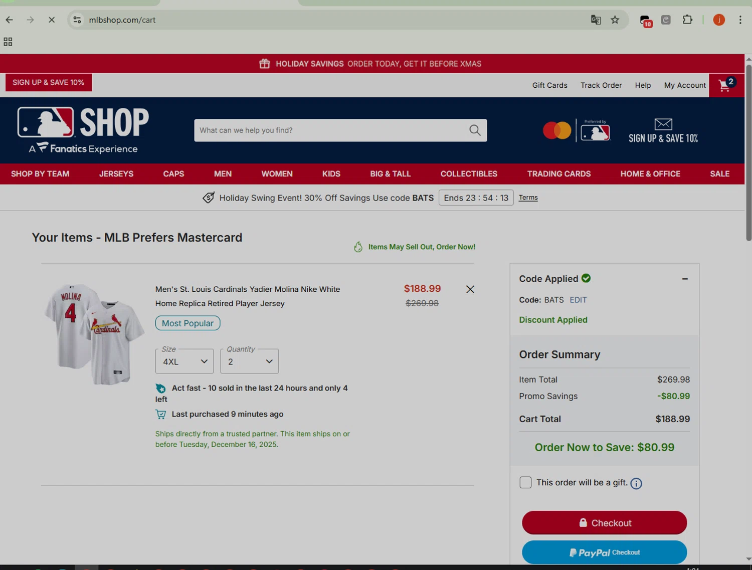Click the countdown timer 'Ends 23 : 54 : 13'

point(476,198)
